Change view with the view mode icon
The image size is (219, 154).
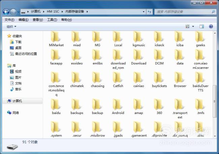(x=187, y=26)
